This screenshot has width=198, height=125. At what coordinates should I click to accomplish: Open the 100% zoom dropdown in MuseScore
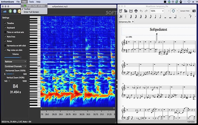(157, 11)
